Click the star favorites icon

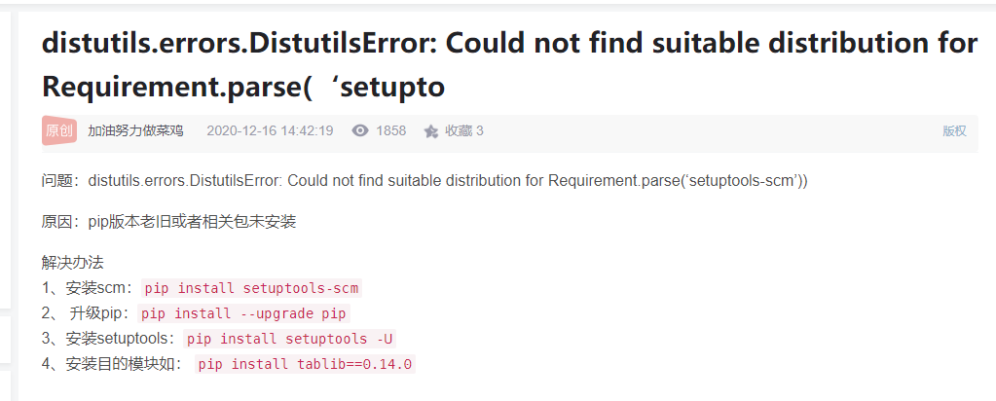[431, 131]
